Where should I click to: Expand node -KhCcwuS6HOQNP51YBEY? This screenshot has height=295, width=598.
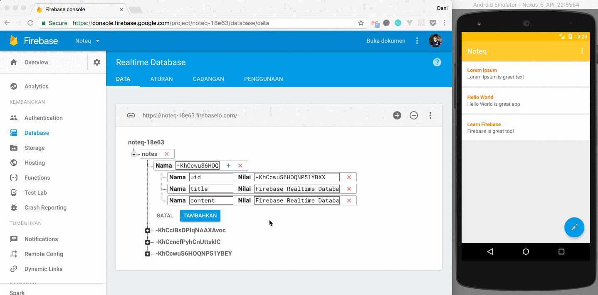tap(148, 254)
